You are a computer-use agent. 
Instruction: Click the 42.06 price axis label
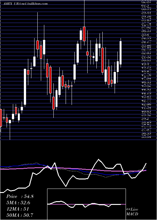(146, 104)
